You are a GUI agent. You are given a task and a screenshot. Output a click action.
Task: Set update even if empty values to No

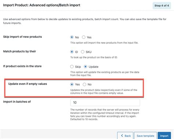click(x=84, y=84)
